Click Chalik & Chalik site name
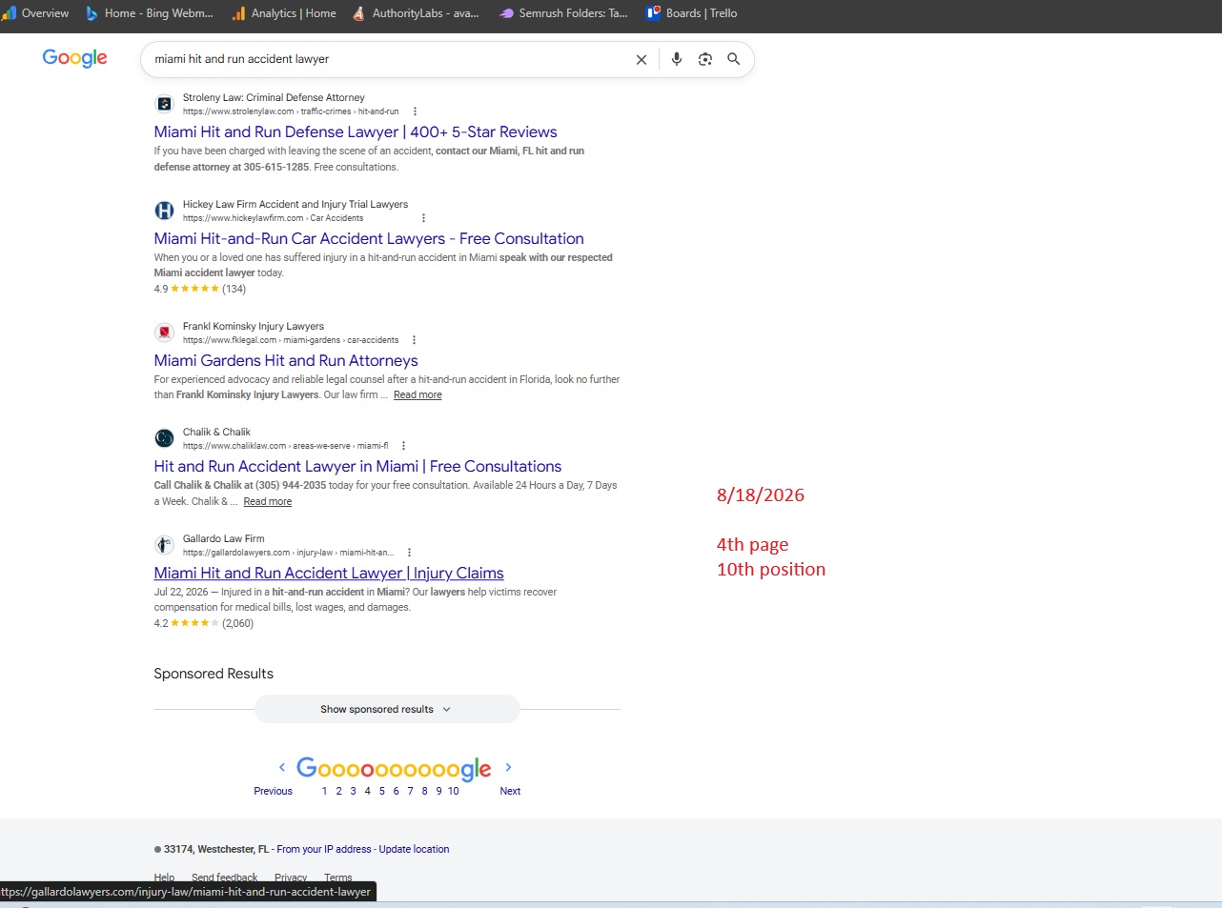This screenshot has height=908, width=1222. pos(216,433)
